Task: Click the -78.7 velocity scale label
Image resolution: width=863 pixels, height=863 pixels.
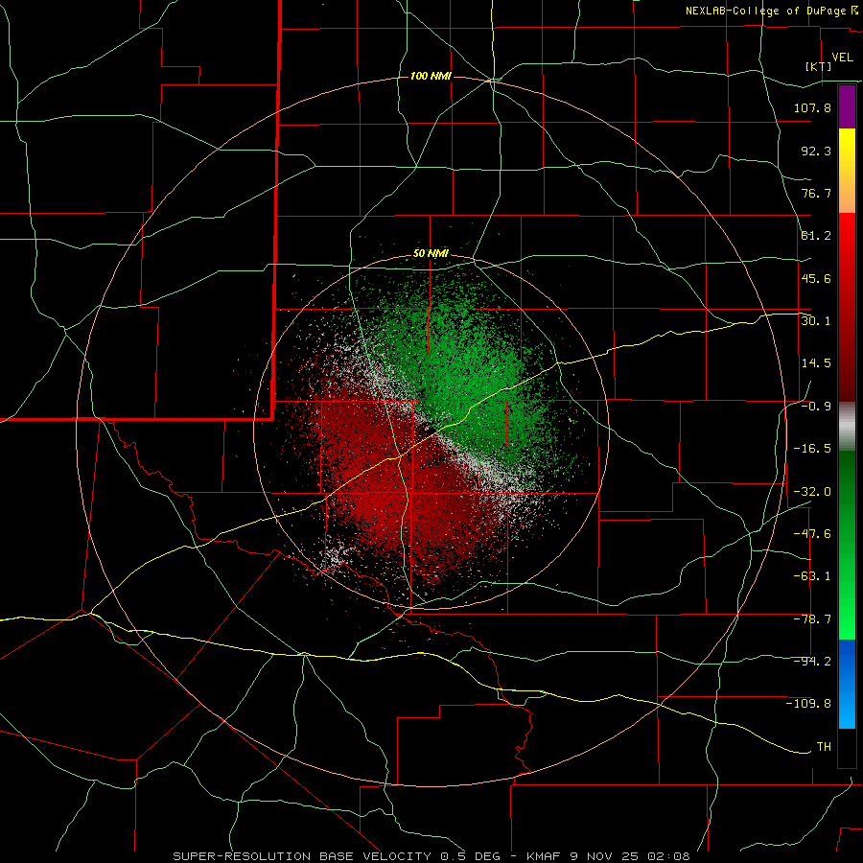Action: click(x=812, y=619)
